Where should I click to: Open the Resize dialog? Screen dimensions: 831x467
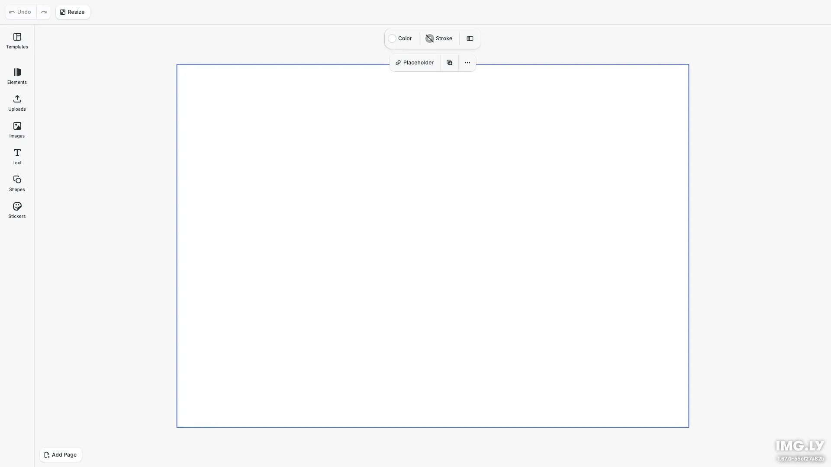[72, 12]
